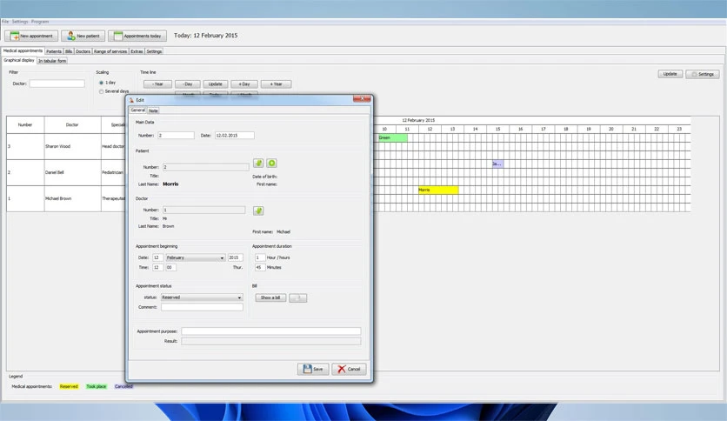Click the - Day timeline button

pyautogui.click(x=187, y=84)
